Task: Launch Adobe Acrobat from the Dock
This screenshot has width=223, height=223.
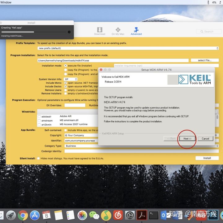Action: click(x=142, y=215)
